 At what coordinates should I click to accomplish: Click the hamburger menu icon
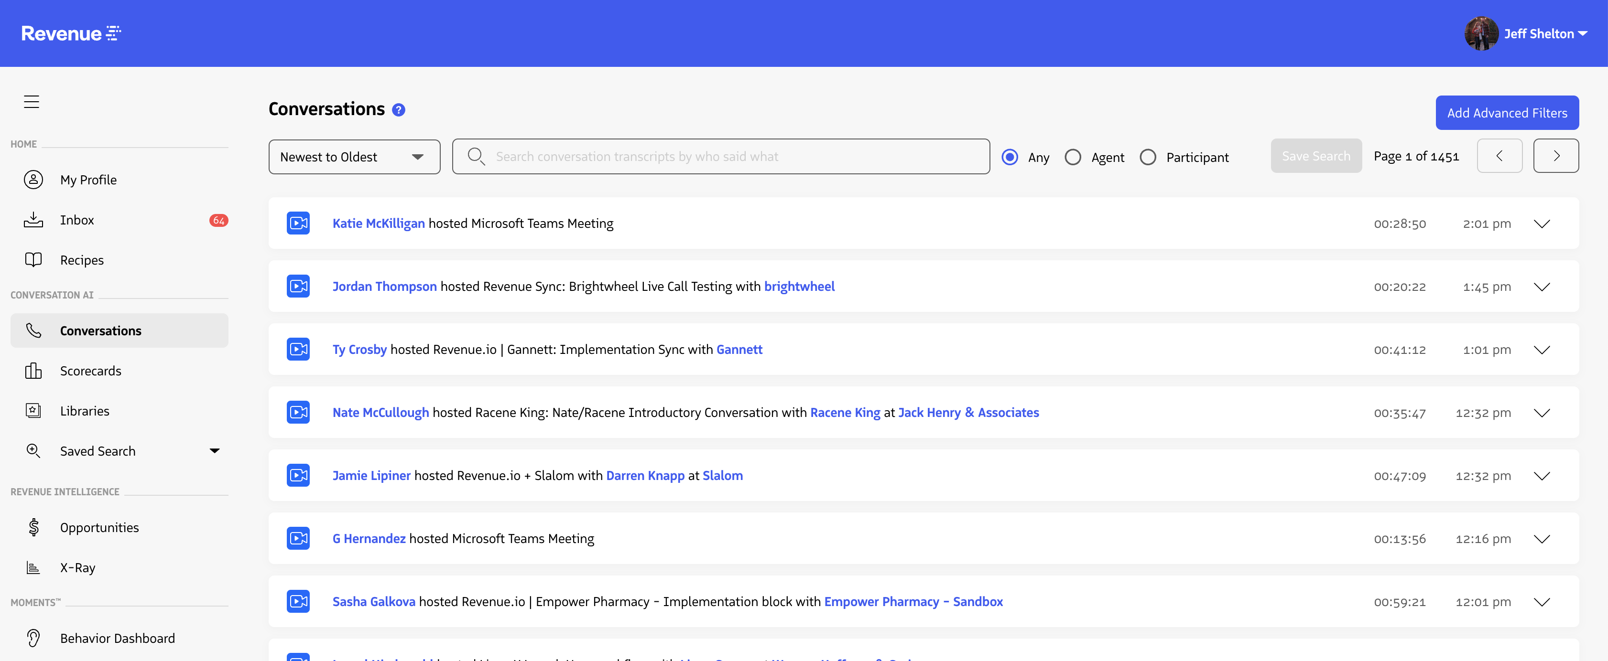click(31, 102)
